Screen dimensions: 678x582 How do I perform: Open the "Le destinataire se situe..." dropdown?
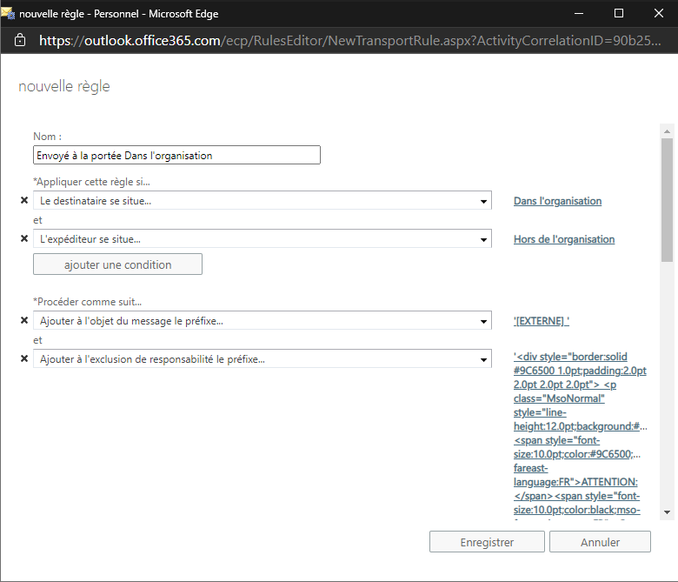pyautogui.click(x=262, y=201)
